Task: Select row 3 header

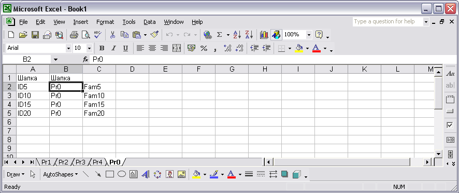Action: click(x=9, y=95)
